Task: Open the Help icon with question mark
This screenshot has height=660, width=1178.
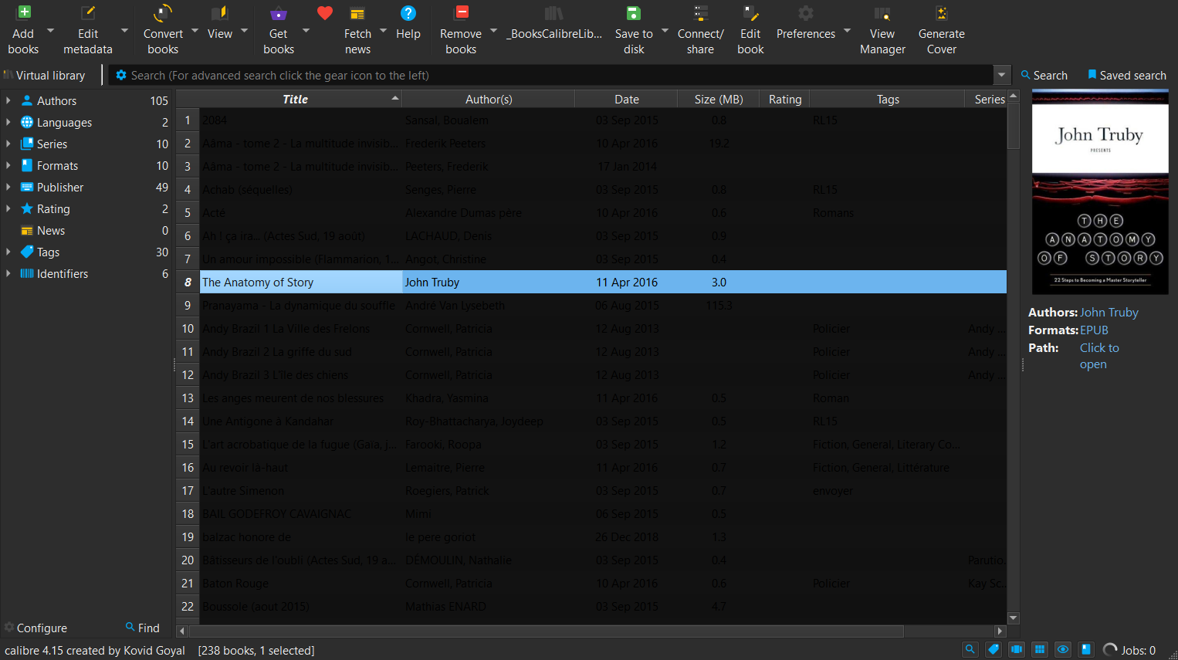Action: pos(408,12)
